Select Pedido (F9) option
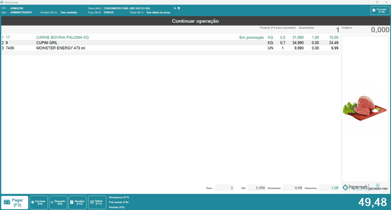The width and height of the screenshot is (391, 210). (116, 207)
